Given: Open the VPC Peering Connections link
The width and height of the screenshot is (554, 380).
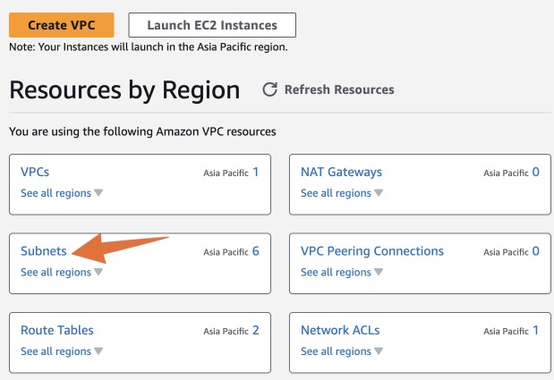Looking at the screenshot, I should 372,251.
